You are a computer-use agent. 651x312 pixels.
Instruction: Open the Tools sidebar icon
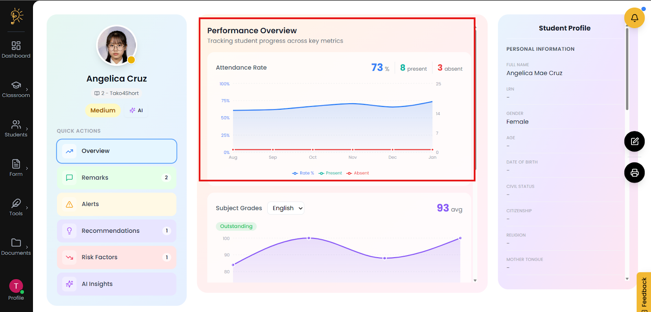coord(16,207)
